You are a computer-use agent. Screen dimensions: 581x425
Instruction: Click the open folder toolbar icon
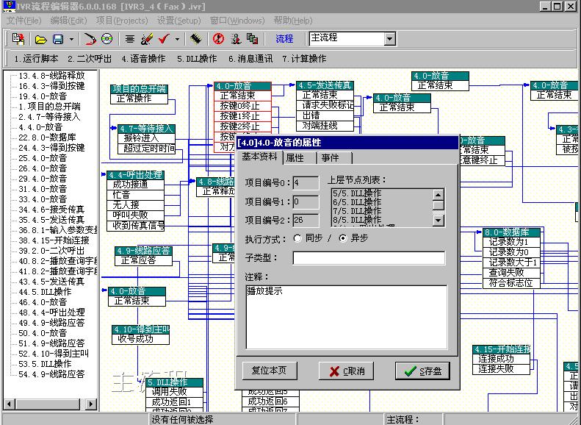coord(40,39)
